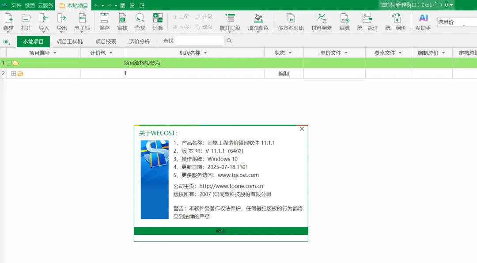
Task: Click inside the 查找 search field
Action: [200, 41]
